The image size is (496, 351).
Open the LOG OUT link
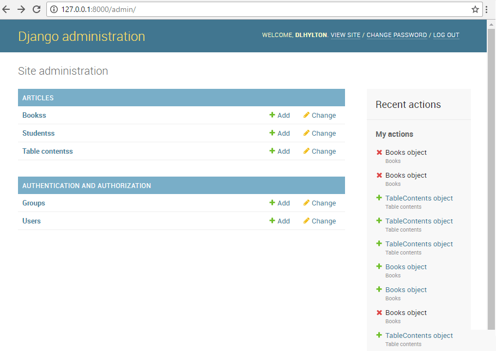446,35
